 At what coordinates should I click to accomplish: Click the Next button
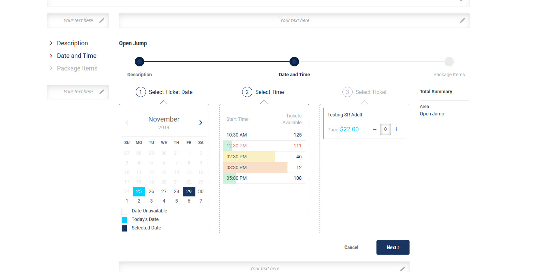point(393,247)
